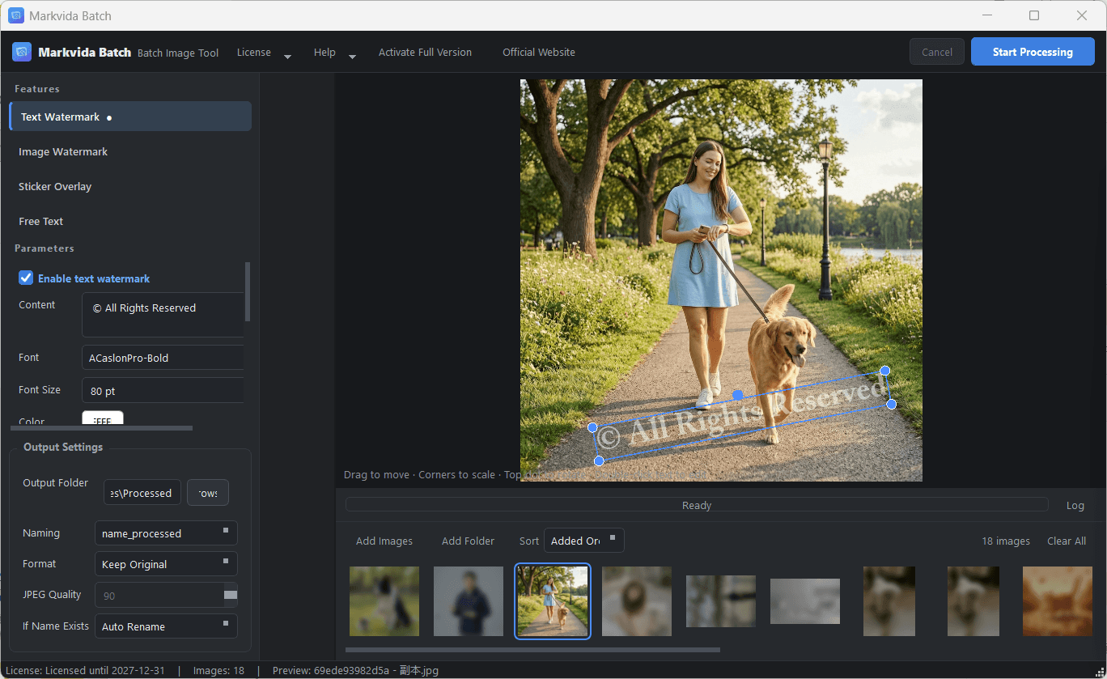Enable text watermark checkbox toggle

(x=26, y=278)
